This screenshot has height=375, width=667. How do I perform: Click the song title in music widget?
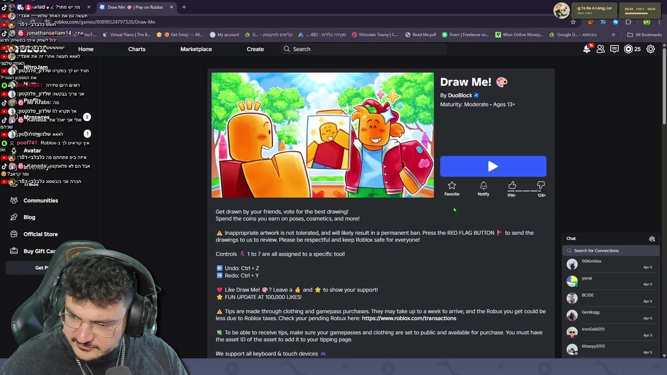(594, 8)
